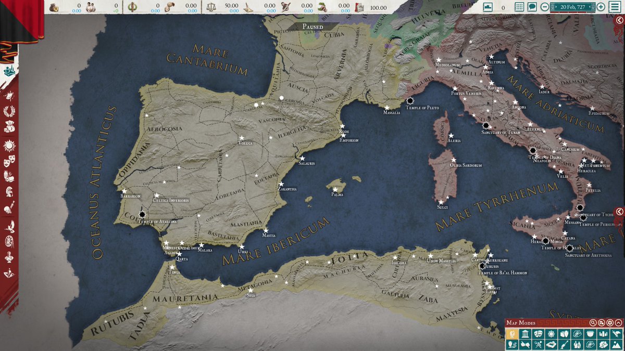This screenshot has width=625, height=351.
Task: Open the game menu hamburger button
Action: click(x=615, y=7)
